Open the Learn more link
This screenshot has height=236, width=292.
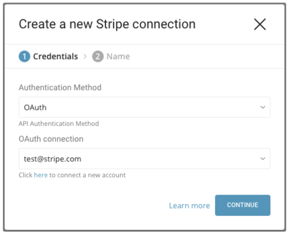189,206
